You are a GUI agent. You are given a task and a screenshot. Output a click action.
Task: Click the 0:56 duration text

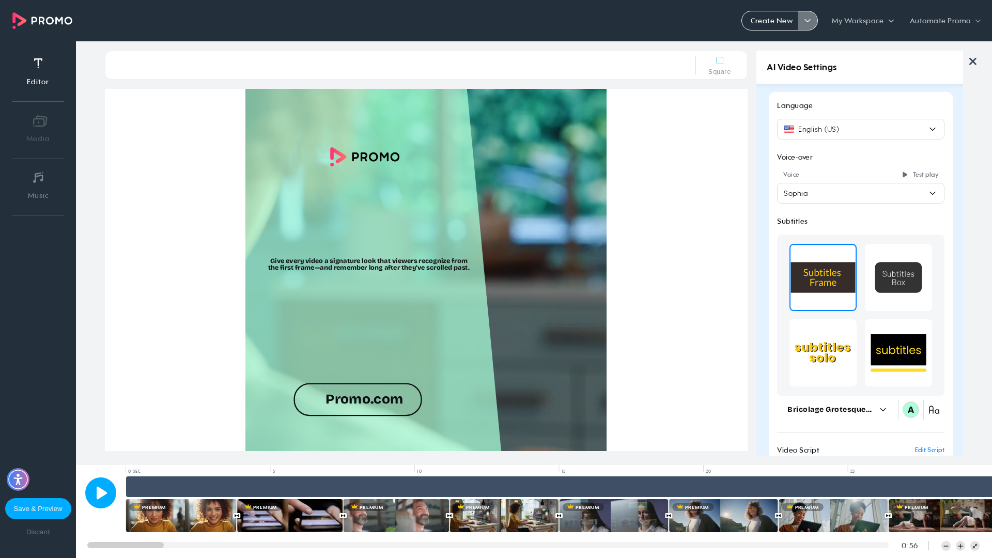pos(909,546)
